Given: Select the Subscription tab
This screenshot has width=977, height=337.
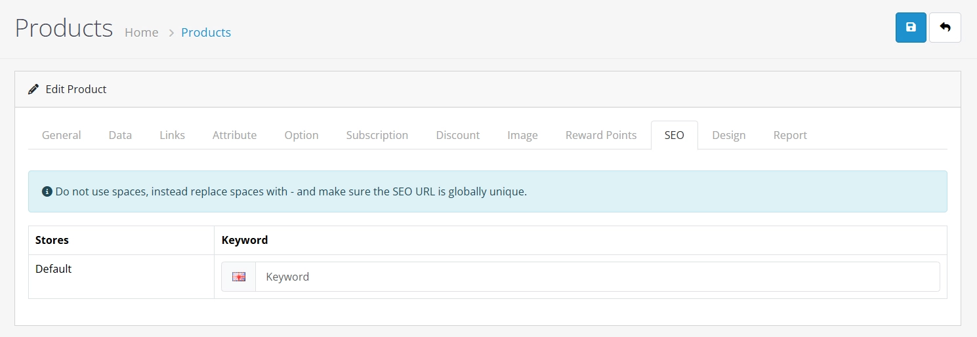Looking at the screenshot, I should tap(377, 135).
